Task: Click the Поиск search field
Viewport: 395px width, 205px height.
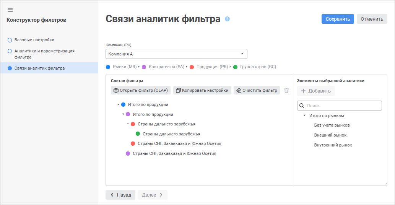Action: (343, 106)
